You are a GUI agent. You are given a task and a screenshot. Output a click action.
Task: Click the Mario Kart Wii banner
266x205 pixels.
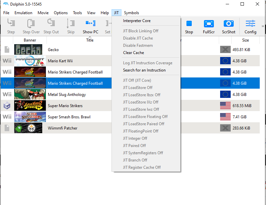point(30,61)
